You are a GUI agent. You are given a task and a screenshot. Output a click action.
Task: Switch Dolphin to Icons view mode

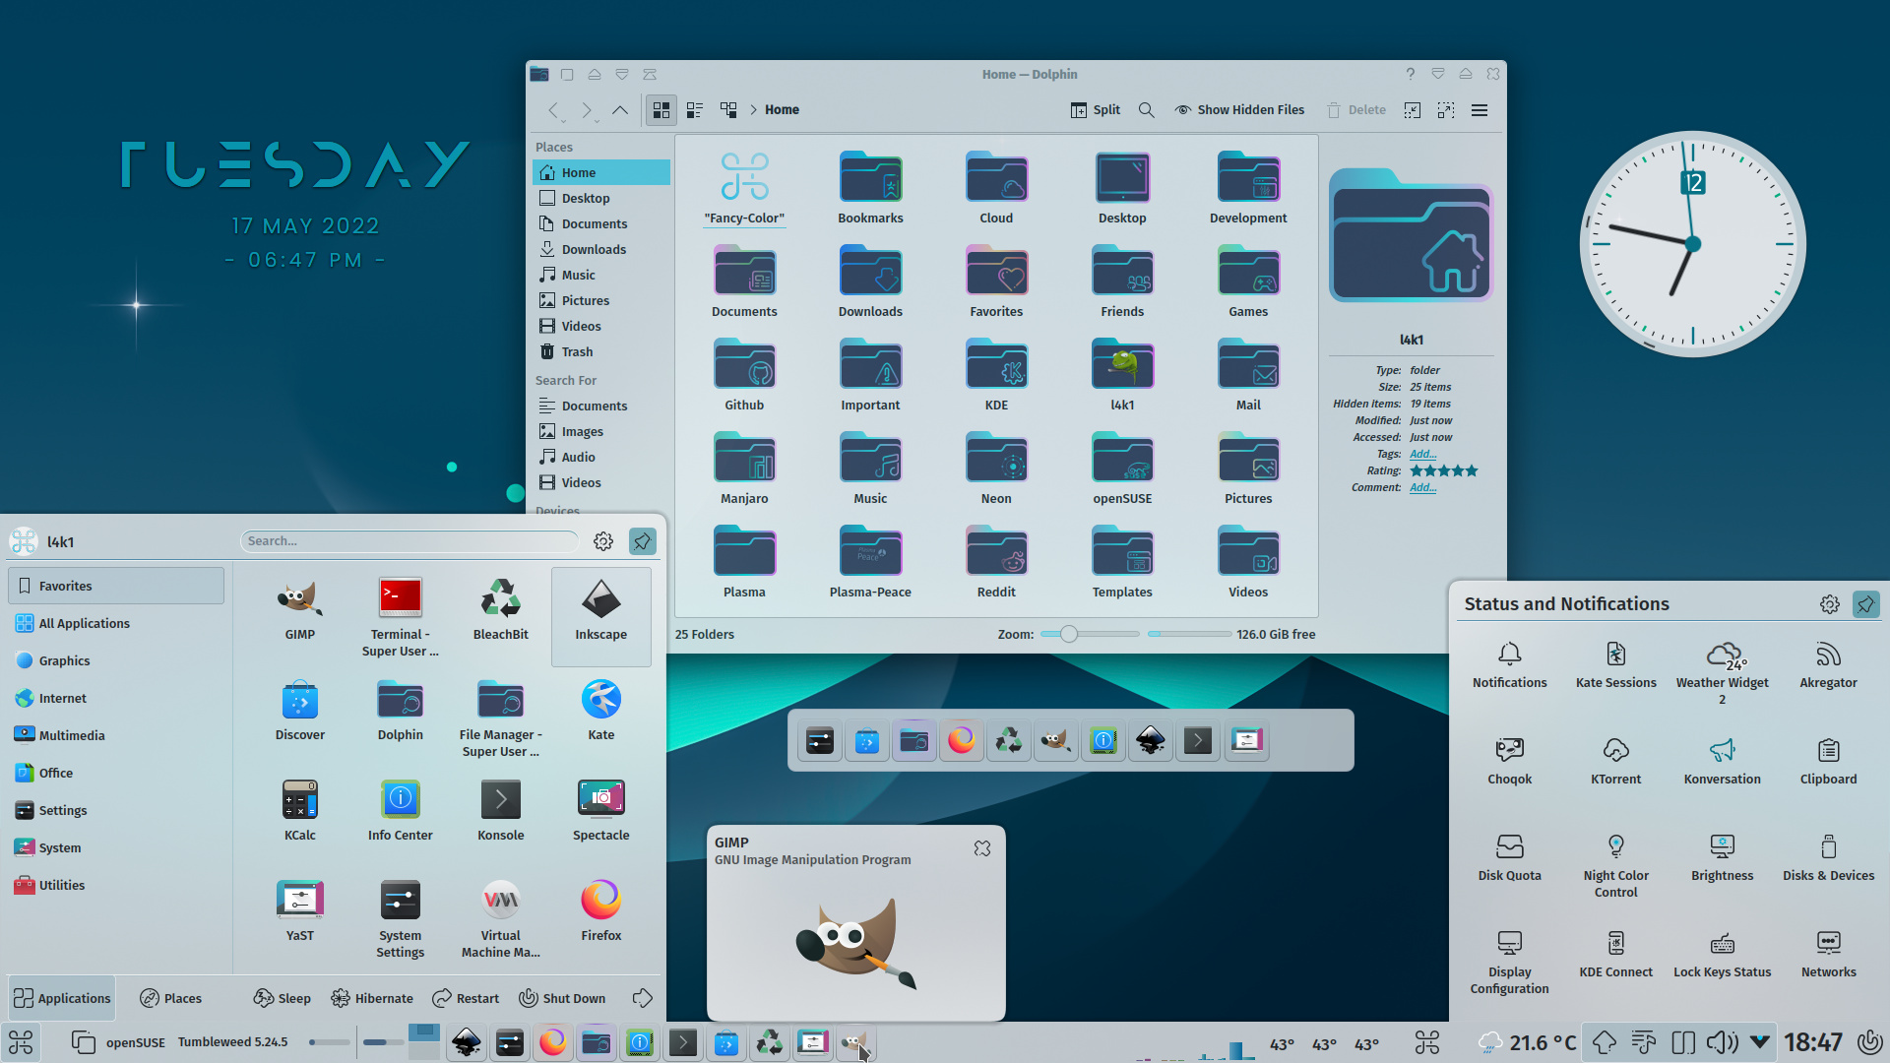661,110
